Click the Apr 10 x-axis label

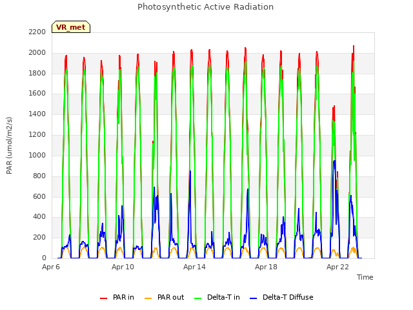pyautogui.click(x=123, y=267)
